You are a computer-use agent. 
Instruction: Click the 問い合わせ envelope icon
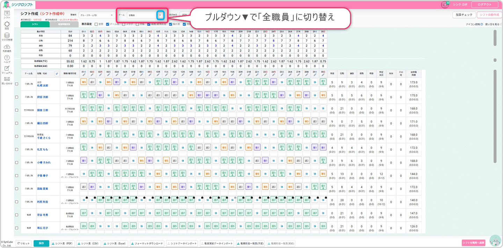point(7,80)
